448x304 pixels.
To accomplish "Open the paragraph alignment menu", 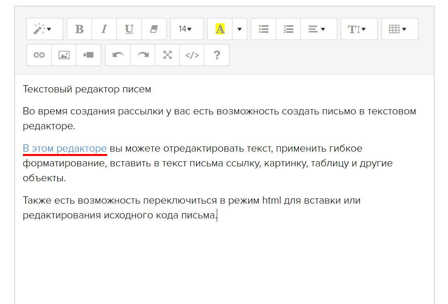I will pyautogui.click(x=318, y=29).
